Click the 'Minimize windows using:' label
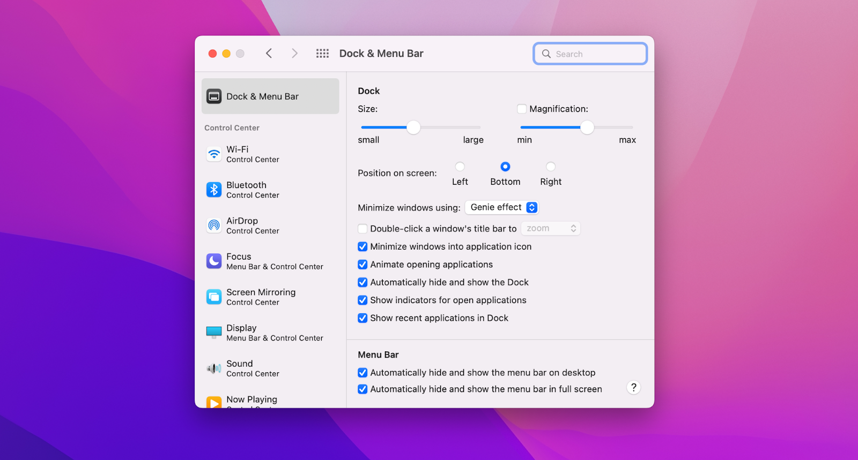 (x=409, y=208)
